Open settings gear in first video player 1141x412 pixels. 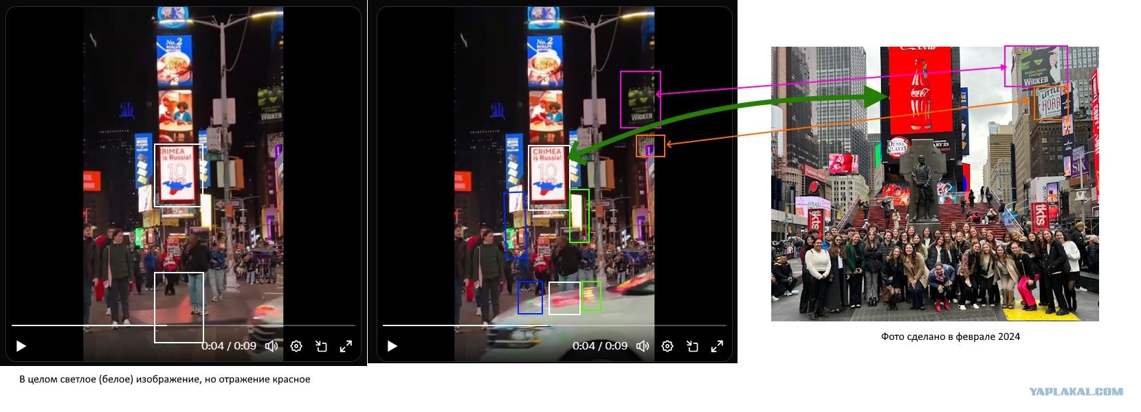[296, 346]
